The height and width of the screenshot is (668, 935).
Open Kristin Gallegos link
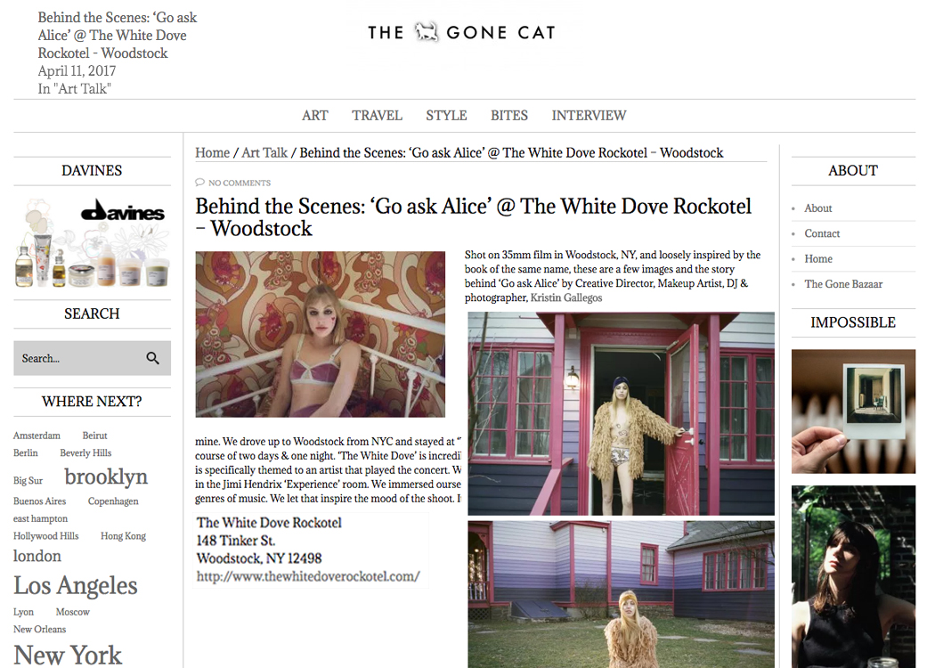click(x=565, y=297)
